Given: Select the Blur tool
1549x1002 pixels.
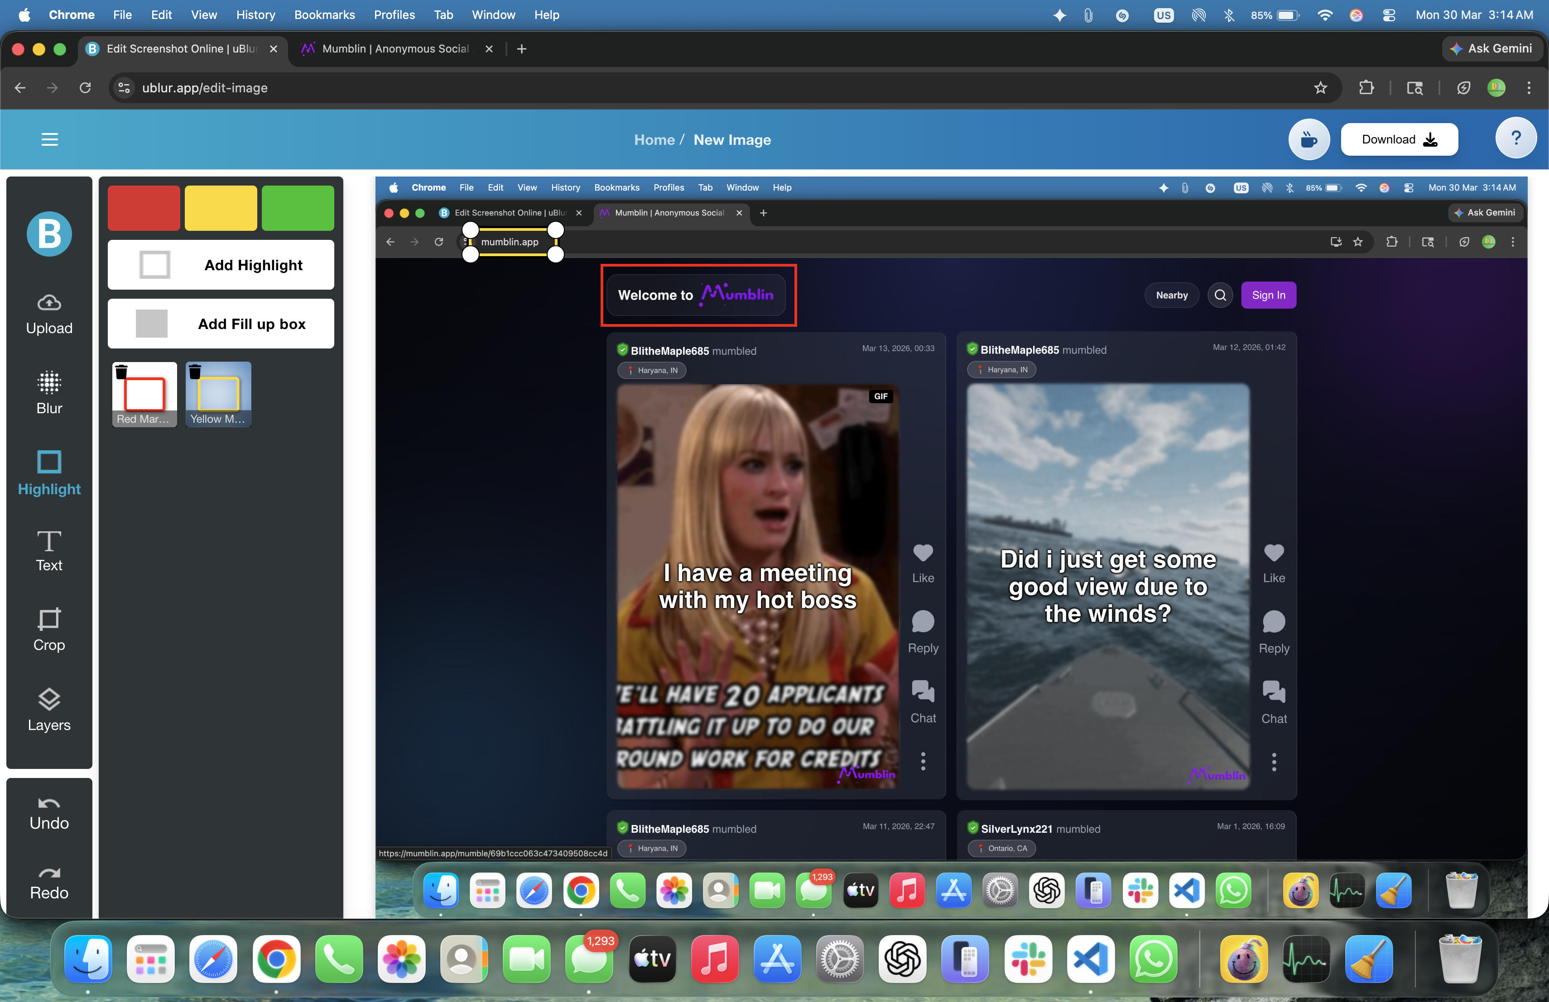Looking at the screenshot, I should pos(49,393).
